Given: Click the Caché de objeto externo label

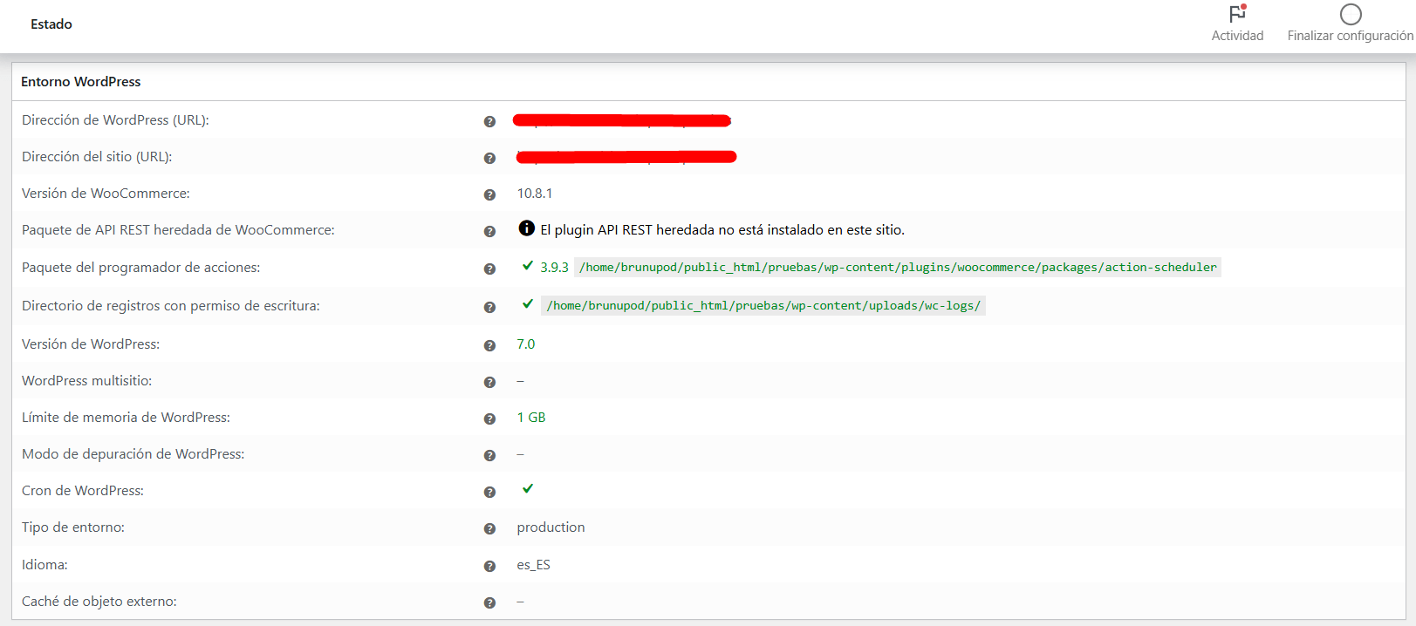Looking at the screenshot, I should (x=99, y=602).
